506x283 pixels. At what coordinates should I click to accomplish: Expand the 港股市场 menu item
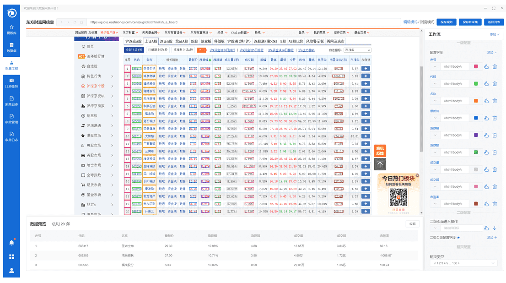[97, 136]
